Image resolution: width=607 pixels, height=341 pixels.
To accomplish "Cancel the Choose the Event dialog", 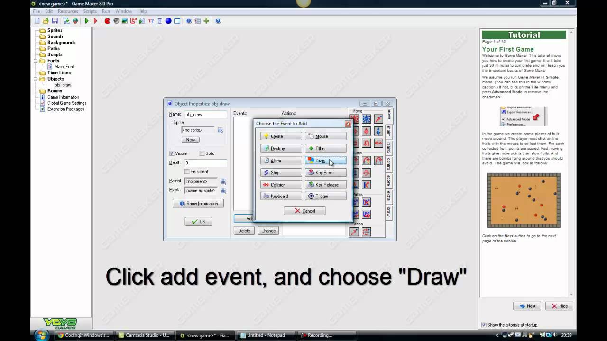I will tap(304, 211).
